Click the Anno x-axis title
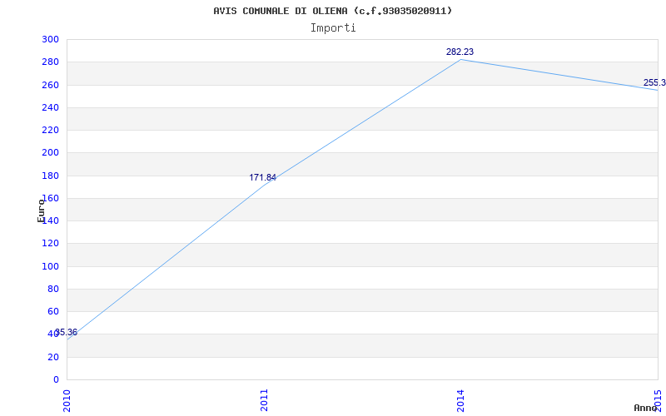 pyautogui.click(x=645, y=408)
